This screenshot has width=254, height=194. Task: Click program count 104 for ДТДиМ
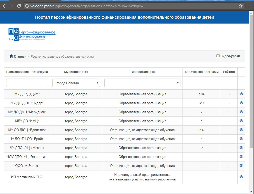click(x=202, y=94)
